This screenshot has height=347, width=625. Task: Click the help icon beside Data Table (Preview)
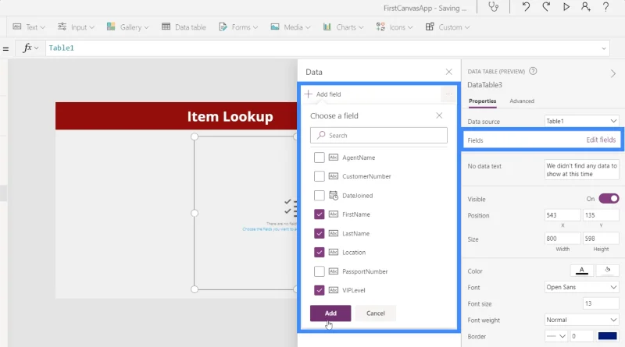533,71
